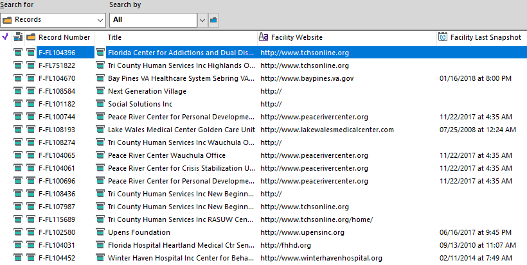
Task: Click the title Next Generation Village
Action: pyautogui.click(x=147, y=91)
